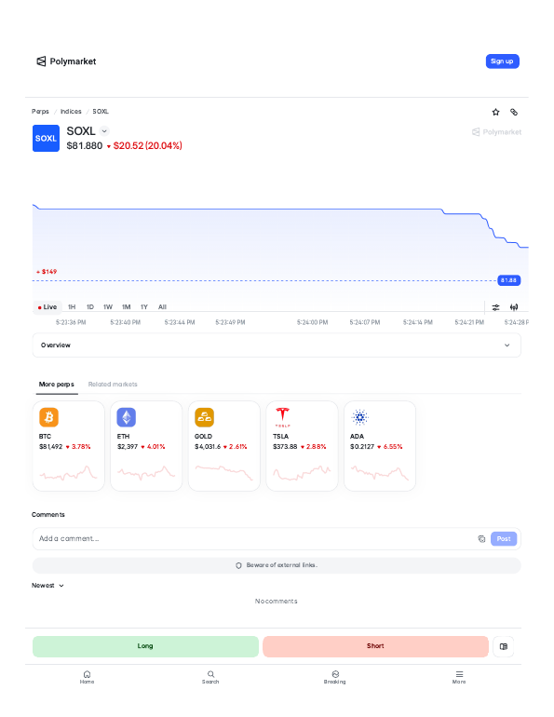
Task: Switch chart range to 1Y
Action: [x=144, y=307]
